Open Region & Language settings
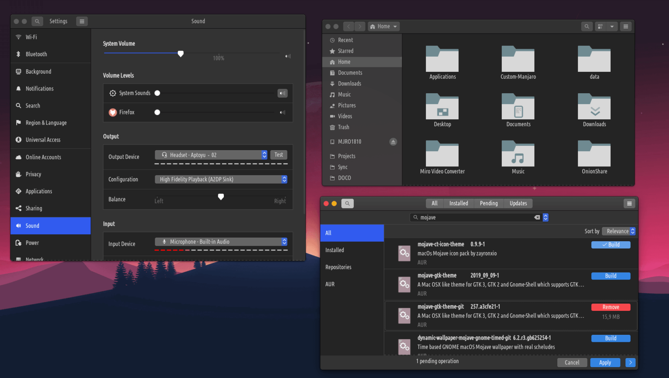669x378 pixels. [x=17, y=122]
